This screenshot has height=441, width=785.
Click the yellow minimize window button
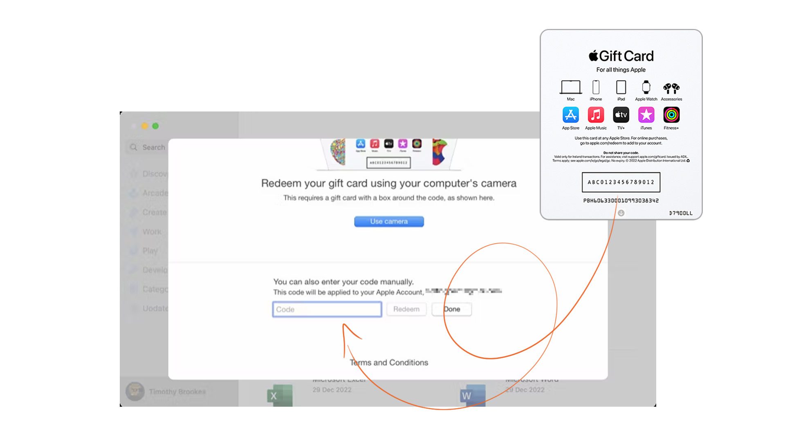pos(144,126)
